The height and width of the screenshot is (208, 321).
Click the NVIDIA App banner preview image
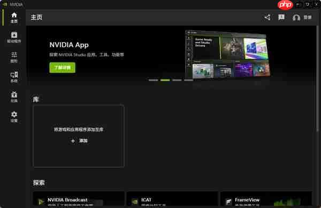pyautogui.click(x=227, y=54)
